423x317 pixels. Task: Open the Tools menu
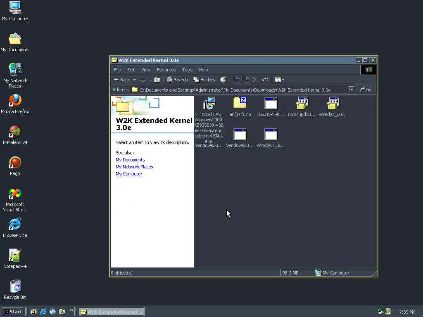click(187, 70)
